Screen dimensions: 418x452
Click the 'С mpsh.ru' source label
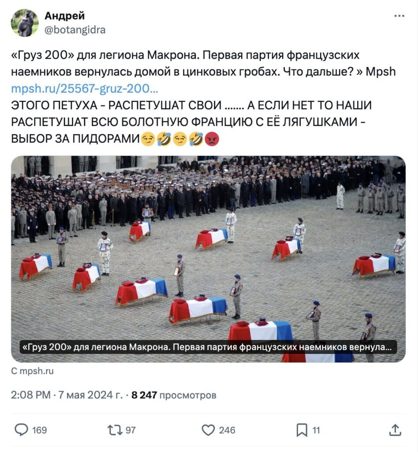[x=32, y=371]
